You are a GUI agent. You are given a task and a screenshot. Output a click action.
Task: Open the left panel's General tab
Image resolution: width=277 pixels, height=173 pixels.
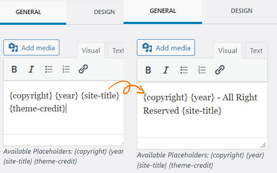pyautogui.click(x=33, y=12)
